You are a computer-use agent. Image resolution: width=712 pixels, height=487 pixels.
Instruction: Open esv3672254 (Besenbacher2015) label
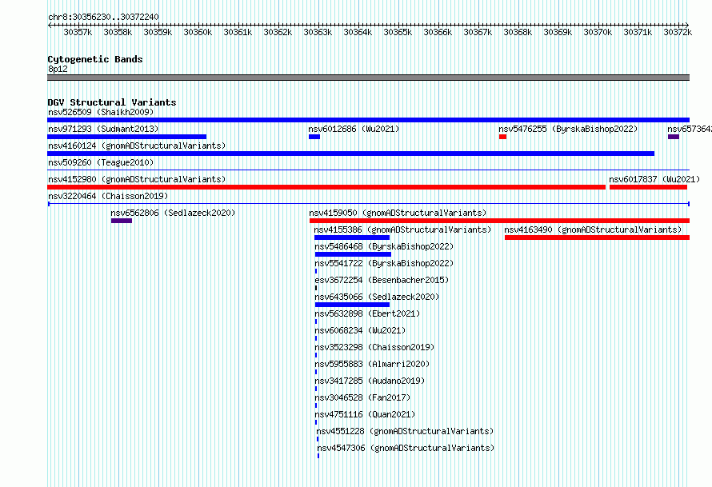click(382, 280)
